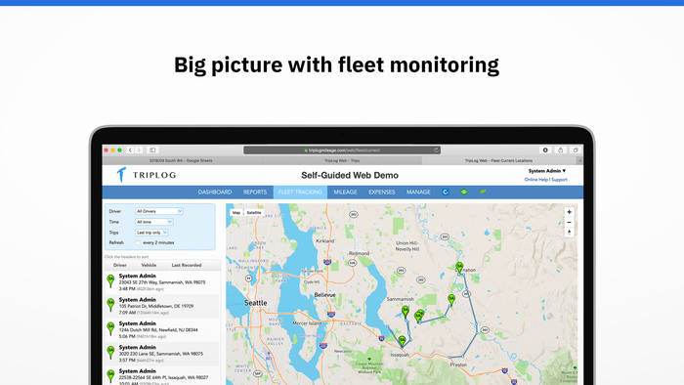Open the Driver dropdown showing All Drivers
This screenshot has height=385, width=684.
pos(158,211)
